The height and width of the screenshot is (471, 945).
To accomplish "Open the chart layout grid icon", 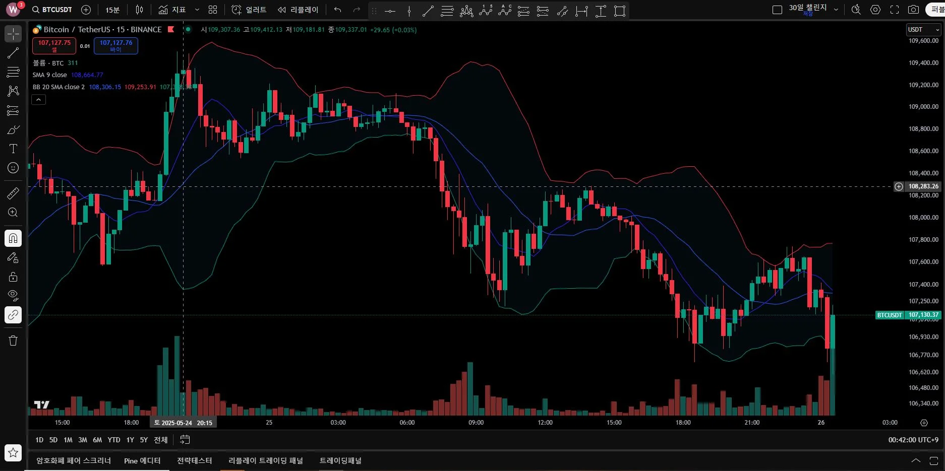I will point(213,10).
